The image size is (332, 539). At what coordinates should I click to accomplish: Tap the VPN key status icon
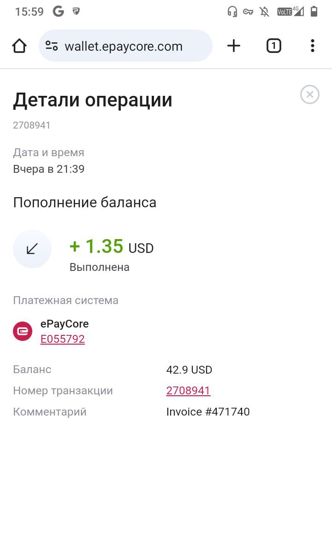[x=248, y=12]
